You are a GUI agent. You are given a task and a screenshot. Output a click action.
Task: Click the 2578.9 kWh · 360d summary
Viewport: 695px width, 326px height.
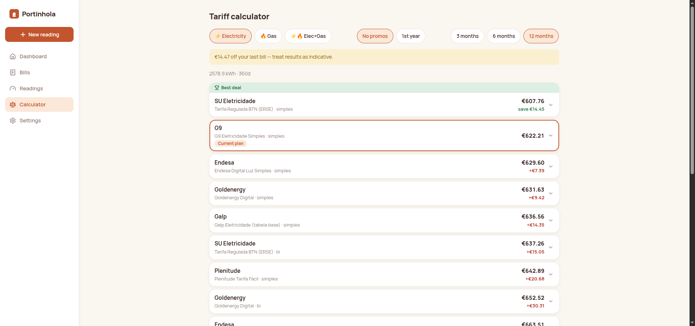coord(230,74)
